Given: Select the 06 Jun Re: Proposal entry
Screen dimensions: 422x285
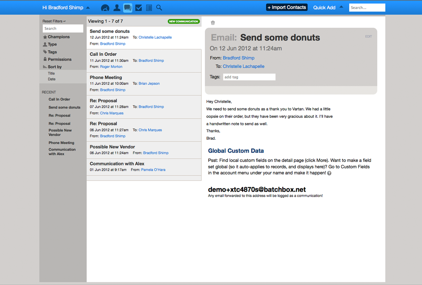Looking at the screenshot, I should (x=144, y=130).
